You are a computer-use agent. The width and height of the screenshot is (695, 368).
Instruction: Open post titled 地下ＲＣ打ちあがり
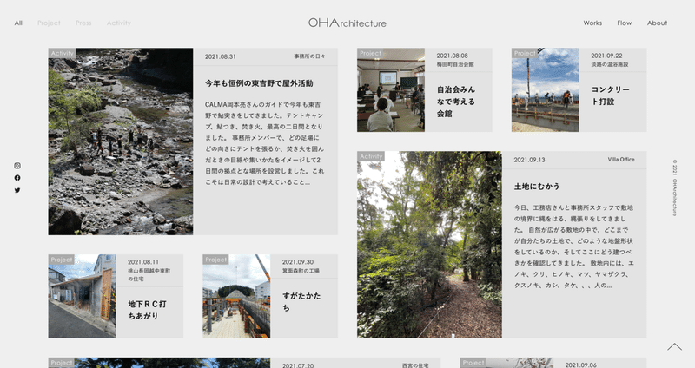click(x=147, y=310)
